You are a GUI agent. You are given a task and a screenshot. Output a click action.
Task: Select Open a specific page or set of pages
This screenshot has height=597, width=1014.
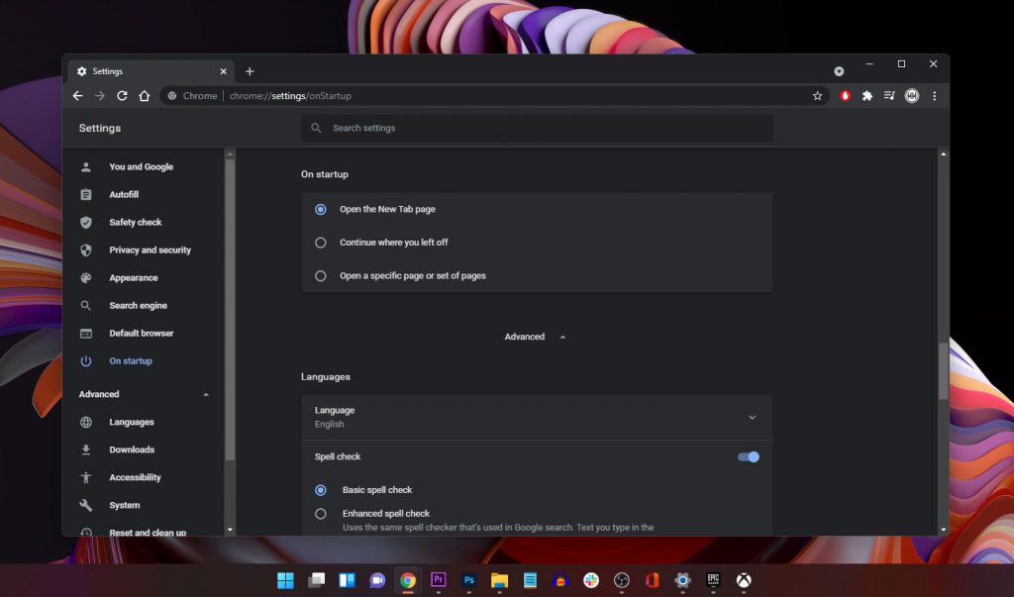coord(320,276)
